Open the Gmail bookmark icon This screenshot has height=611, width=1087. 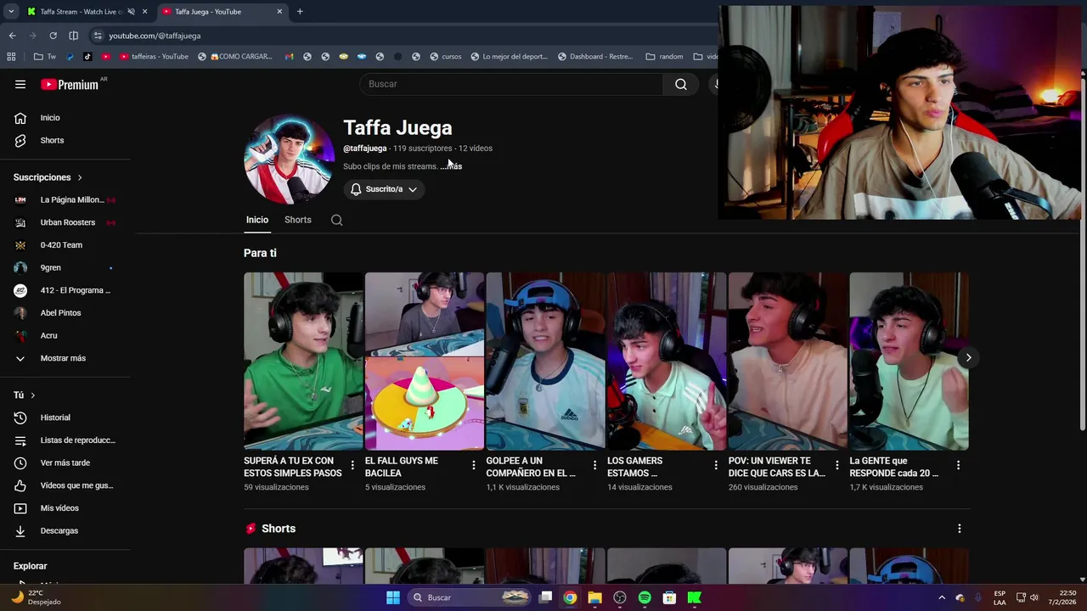(290, 57)
